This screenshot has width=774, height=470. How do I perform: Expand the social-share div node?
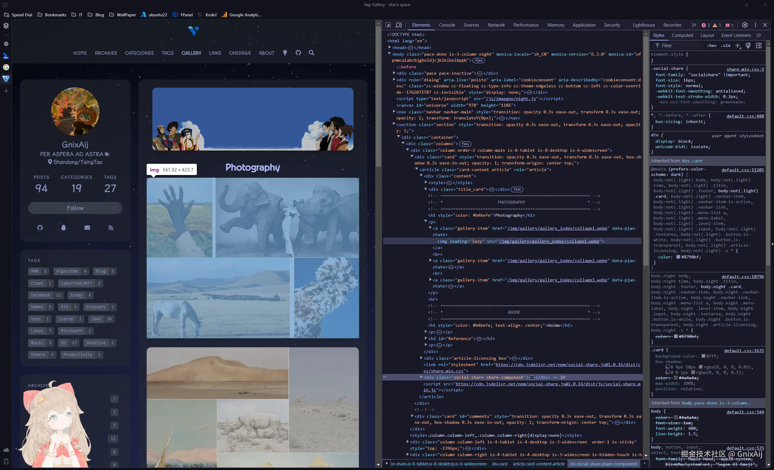click(421, 377)
